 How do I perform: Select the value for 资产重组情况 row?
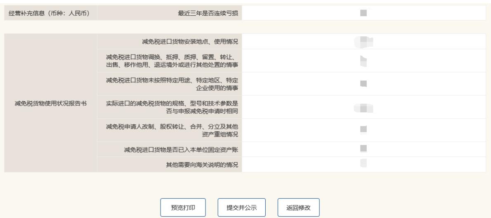364,130
